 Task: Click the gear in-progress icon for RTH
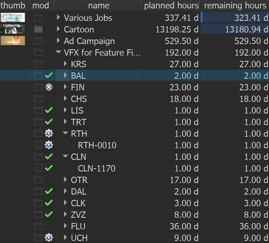(x=49, y=133)
